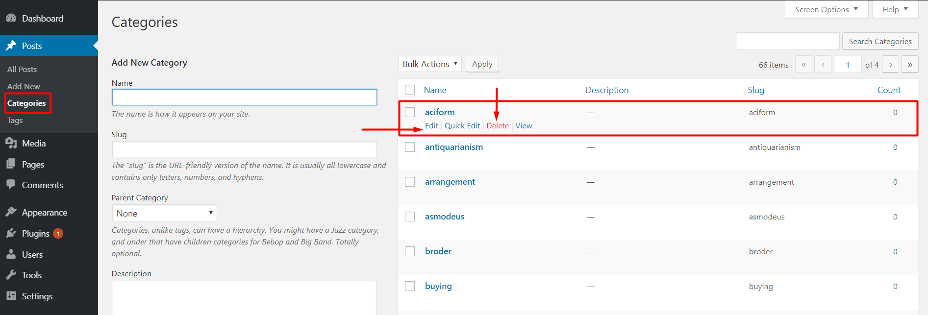Open Appearance using its brush icon
This screenshot has width=928, height=315.
pos(12,212)
